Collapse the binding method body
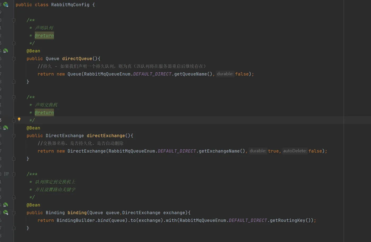The width and height of the screenshot is (371, 242). tap(14, 213)
